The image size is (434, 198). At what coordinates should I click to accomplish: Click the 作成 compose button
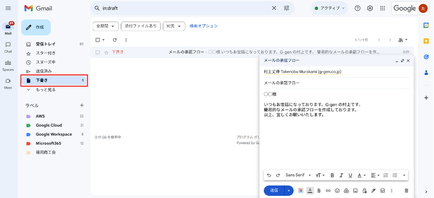coord(36,28)
